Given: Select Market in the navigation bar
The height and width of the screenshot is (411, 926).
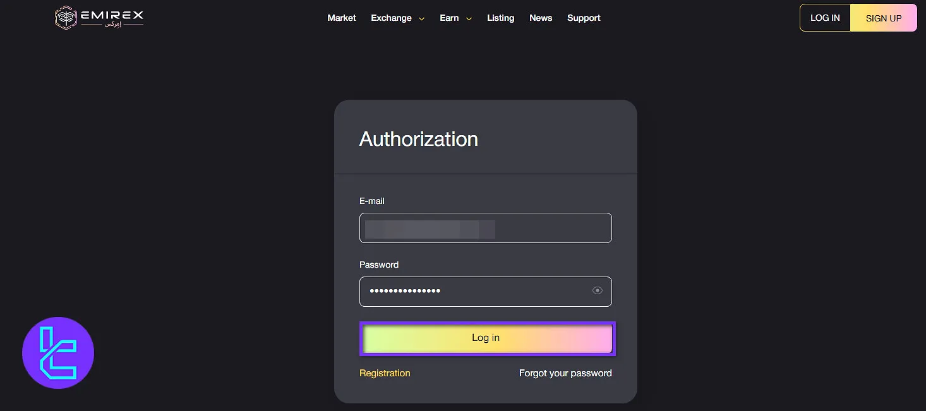Looking at the screenshot, I should [341, 18].
